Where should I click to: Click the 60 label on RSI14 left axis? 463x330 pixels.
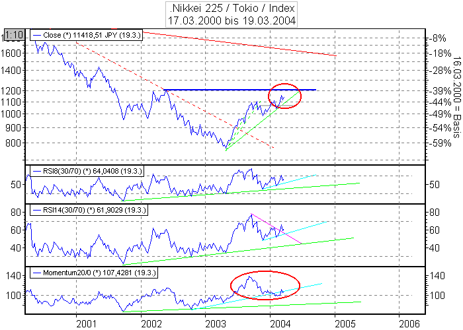tap(16, 230)
